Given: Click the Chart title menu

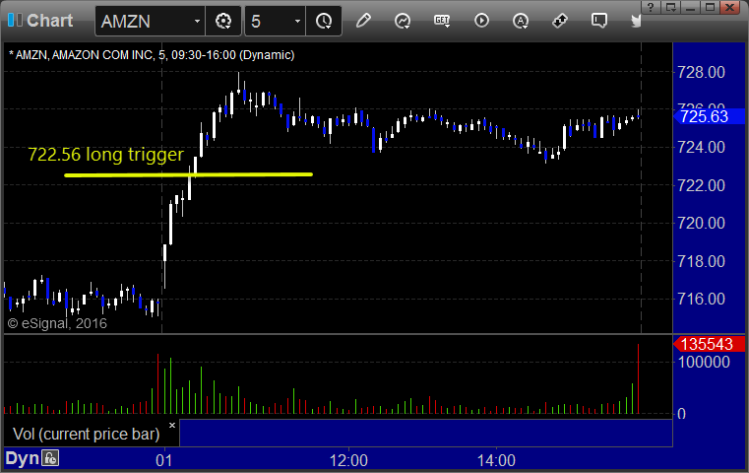Looking at the screenshot, I should point(40,21).
